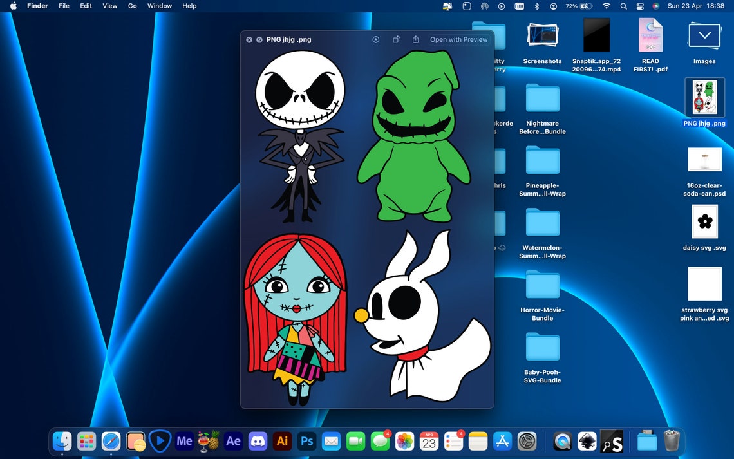Open Control Center from the menu bar
This screenshot has height=459, width=734.
(x=639, y=6)
